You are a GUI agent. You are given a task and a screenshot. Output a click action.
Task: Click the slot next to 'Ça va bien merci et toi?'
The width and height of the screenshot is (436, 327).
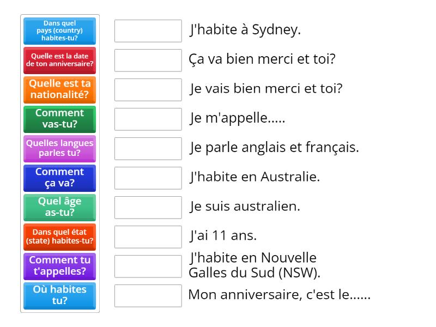point(148,60)
